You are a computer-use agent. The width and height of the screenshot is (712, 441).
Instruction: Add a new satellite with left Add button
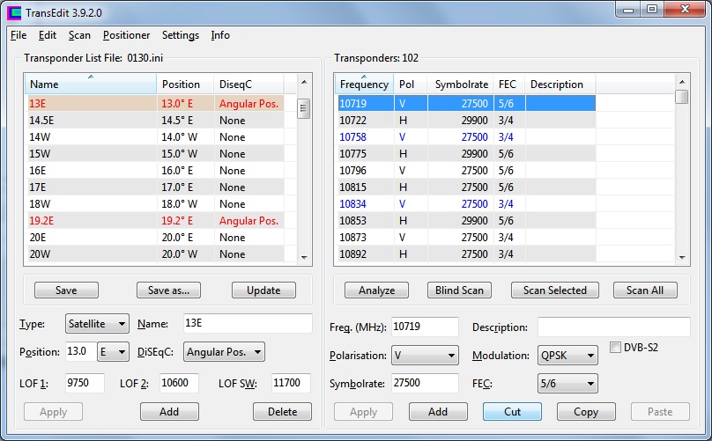tap(169, 411)
